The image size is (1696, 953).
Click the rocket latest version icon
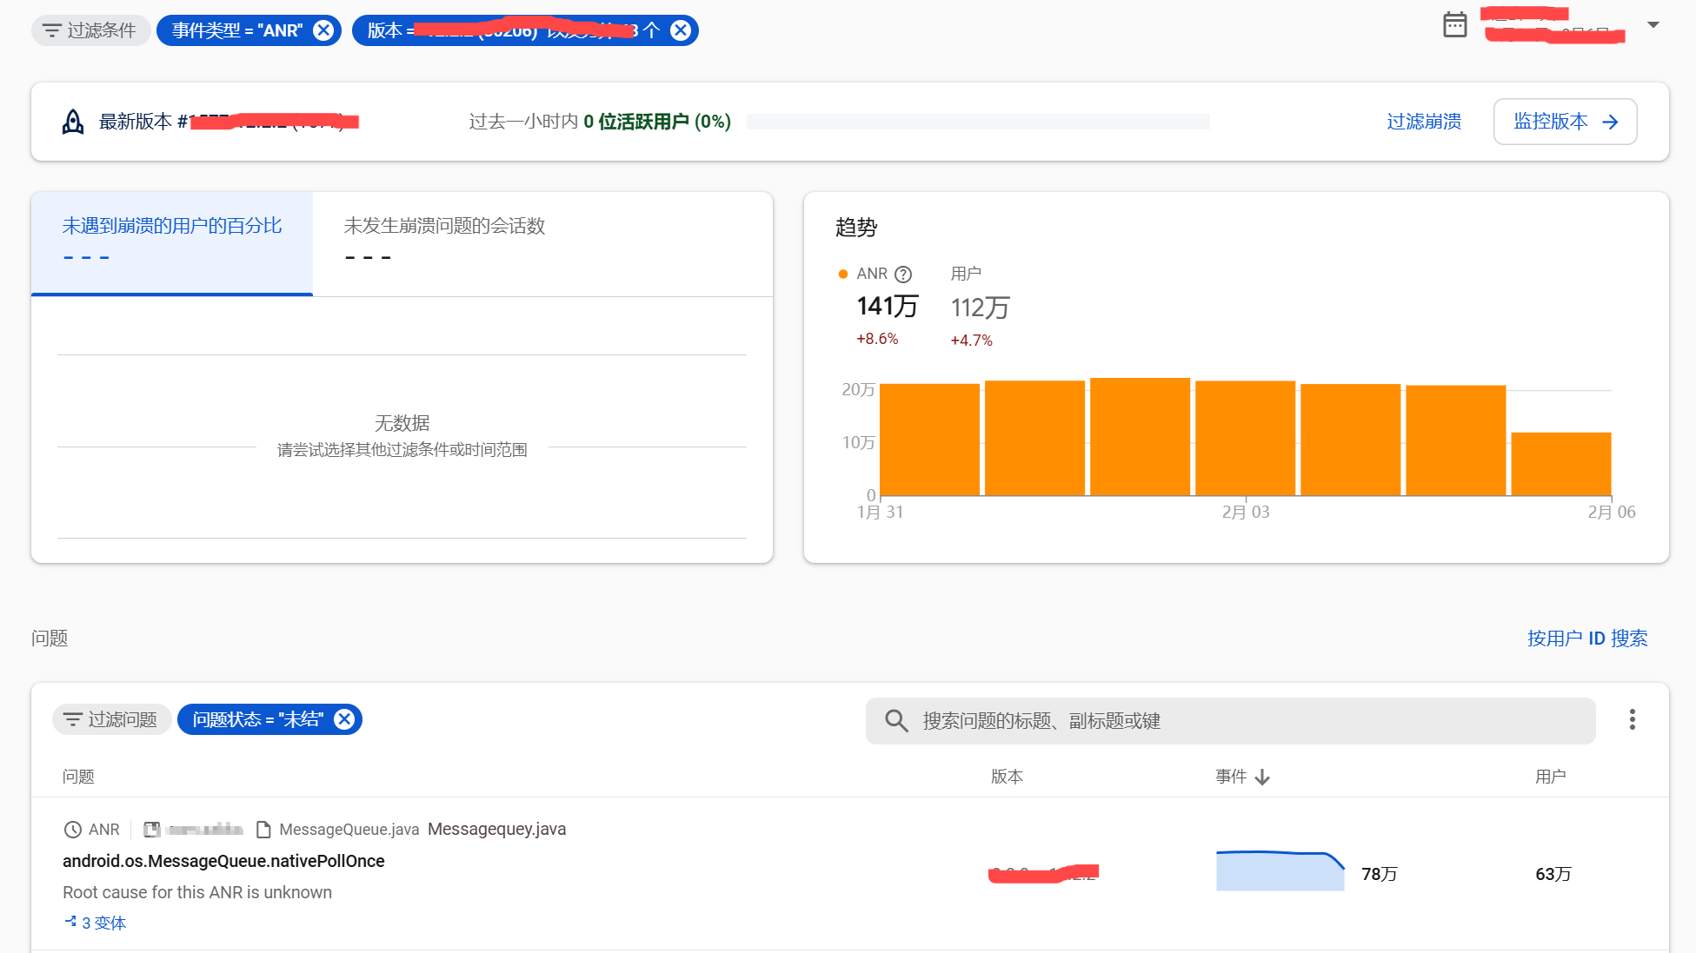coord(73,122)
